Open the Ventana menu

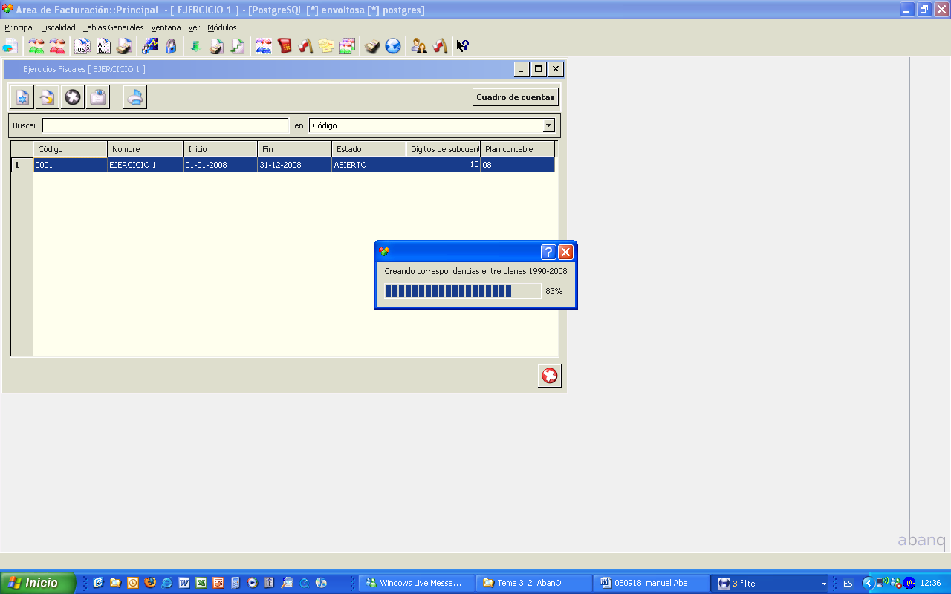tap(166, 27)
